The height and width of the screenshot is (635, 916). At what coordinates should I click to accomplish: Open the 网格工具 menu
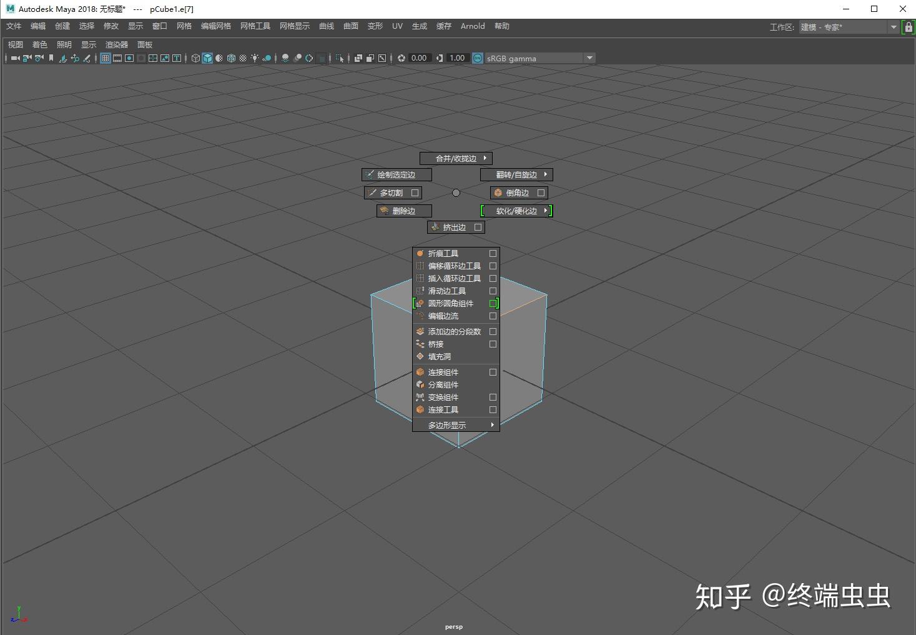click(255, 26)
